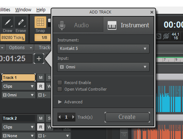This screenshot has width=183, height=139.
Task: Open the Kontakt 5 instrument dropdown
Action: pos(103,49)
